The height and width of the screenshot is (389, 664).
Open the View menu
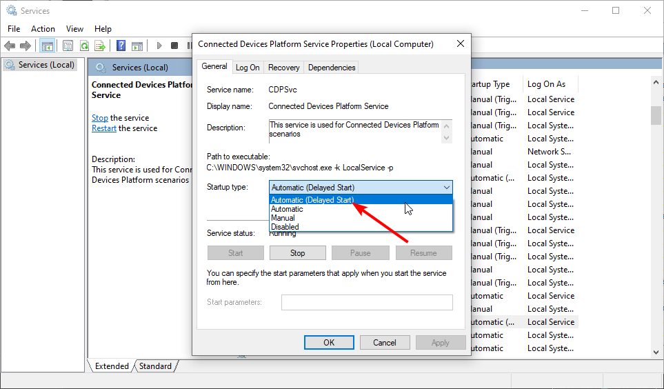click(74, 29)
